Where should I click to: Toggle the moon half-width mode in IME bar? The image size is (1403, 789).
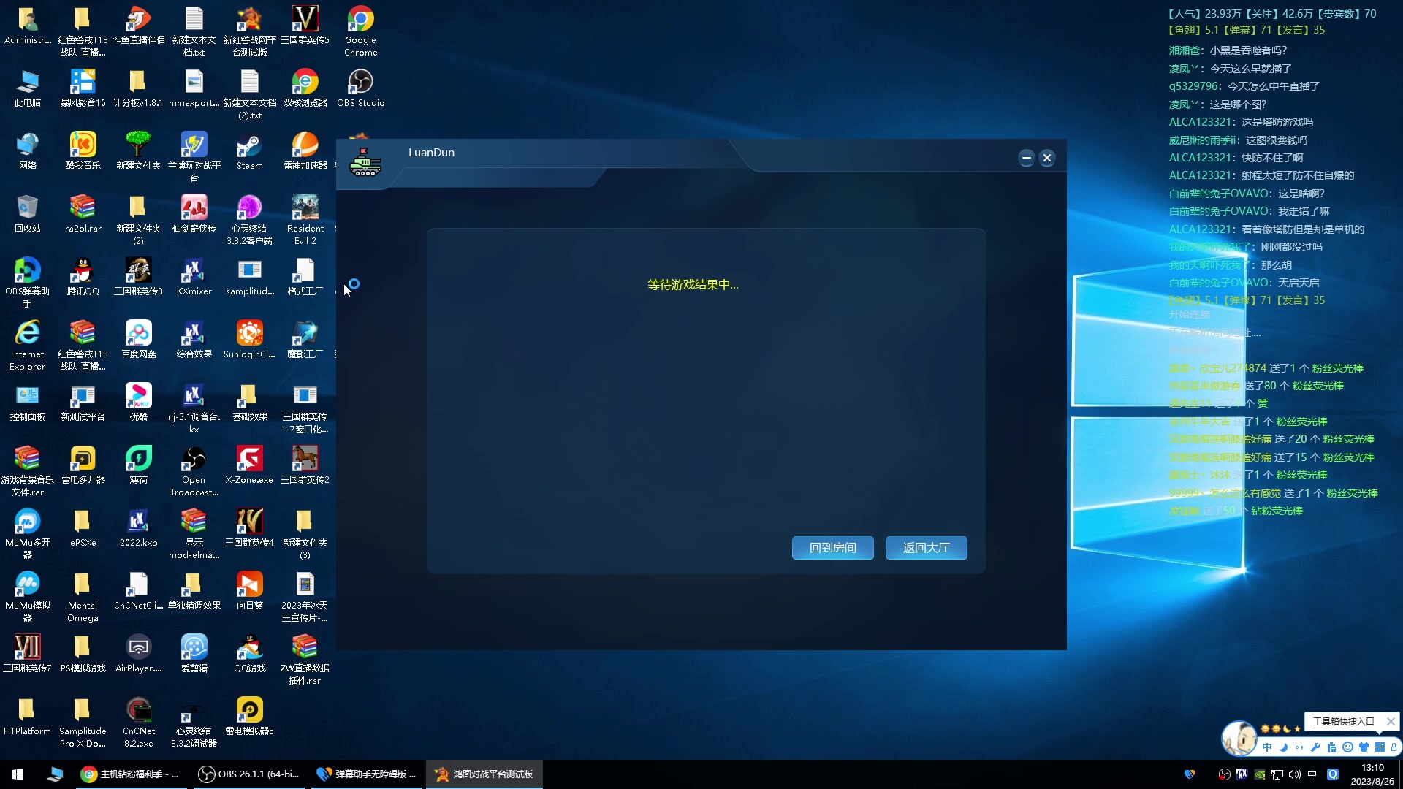pyautogui.click(x=1283, y=747)
